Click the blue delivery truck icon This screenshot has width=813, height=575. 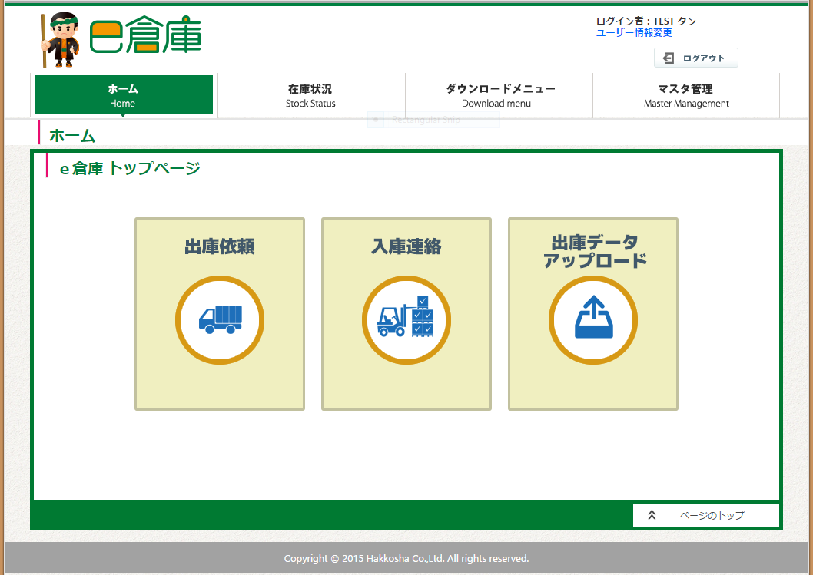pyautogui.click(x=220, y=319)
